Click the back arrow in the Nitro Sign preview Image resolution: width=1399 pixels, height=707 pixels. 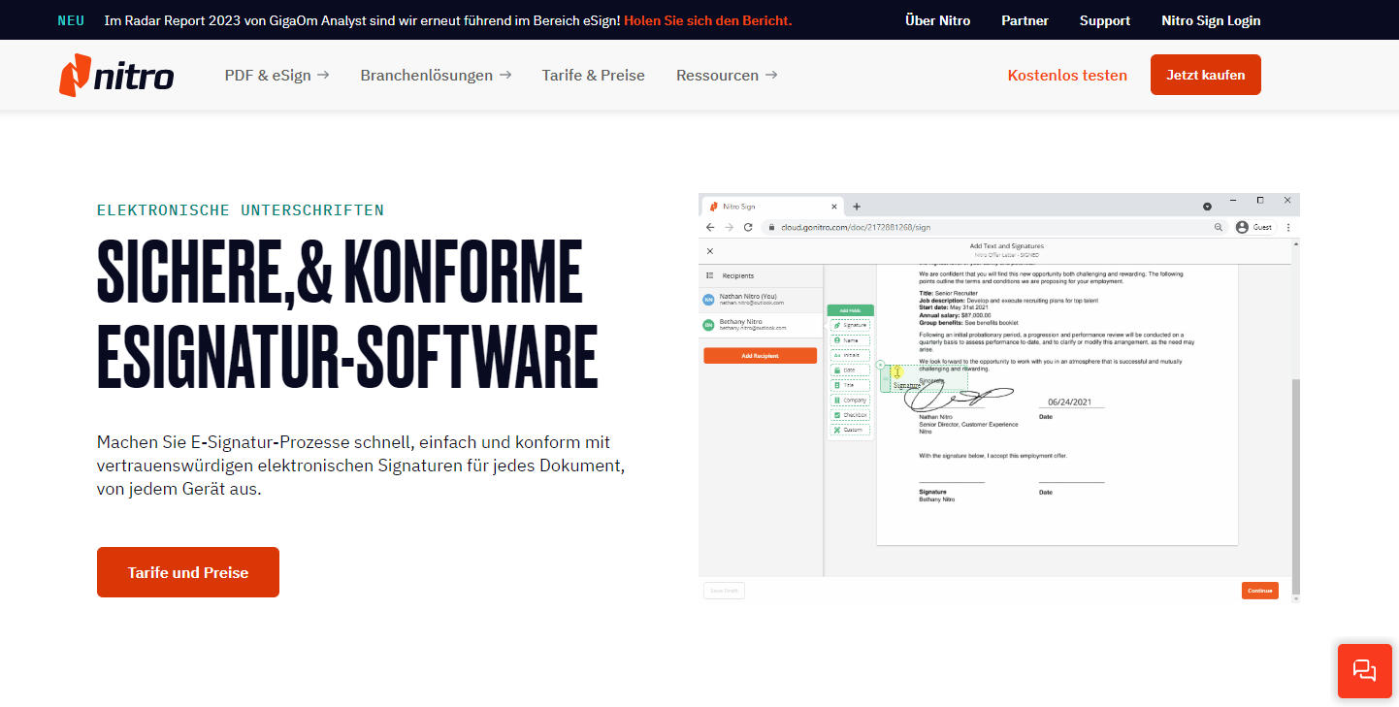709,227
